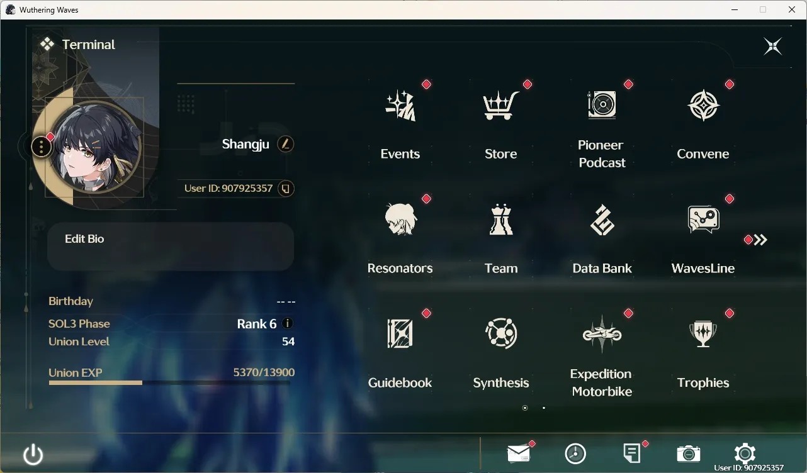Click the Union EXP progress bar
This screenshot has width=807, height=473.
pos(169,382)
